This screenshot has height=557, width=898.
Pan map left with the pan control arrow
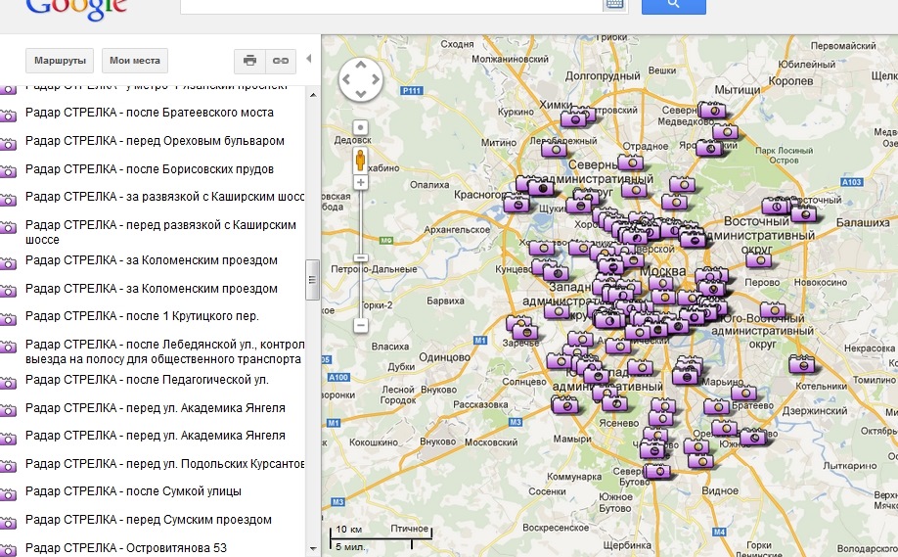346,79
